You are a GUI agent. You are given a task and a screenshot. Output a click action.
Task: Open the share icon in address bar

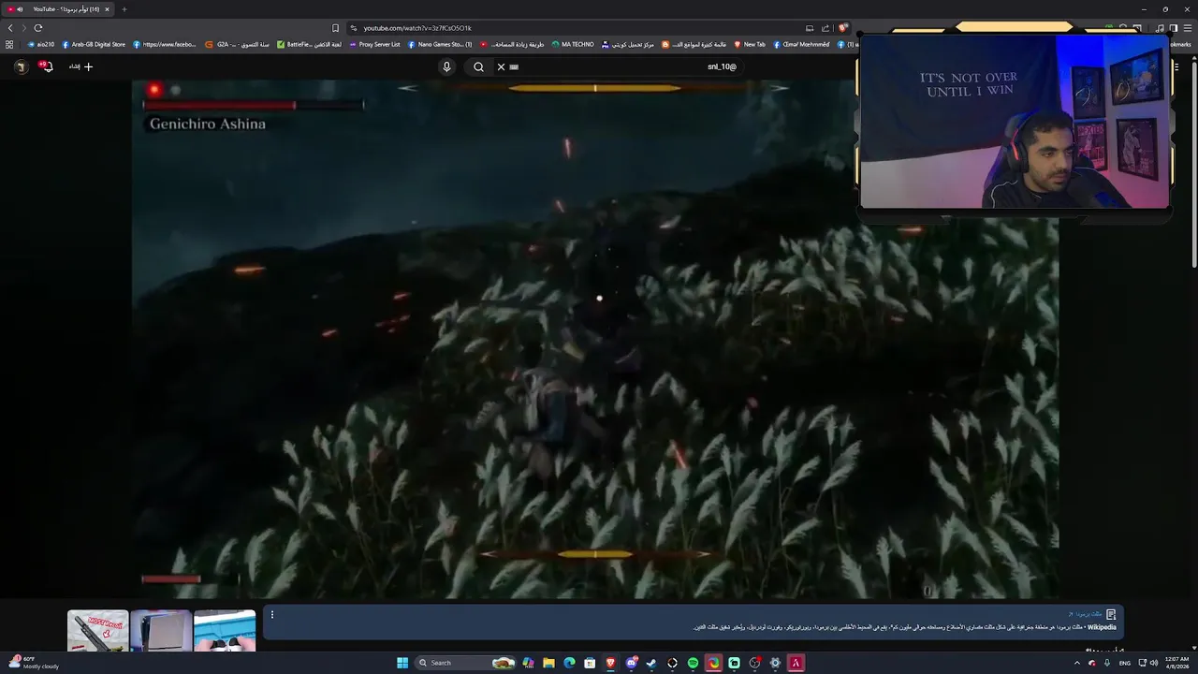pos(825,28)
